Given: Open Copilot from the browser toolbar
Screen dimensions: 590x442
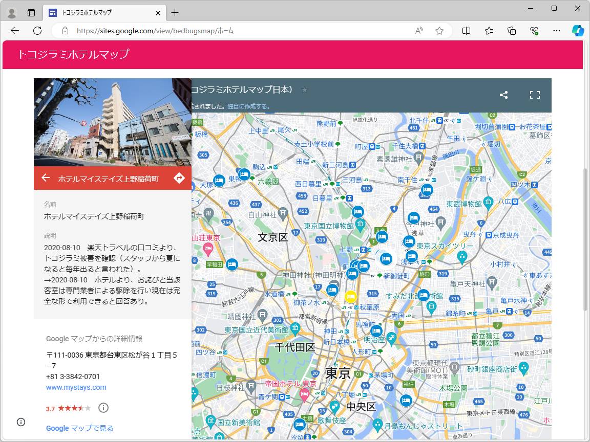Looking at the screenshot, I should pos(578,31).
